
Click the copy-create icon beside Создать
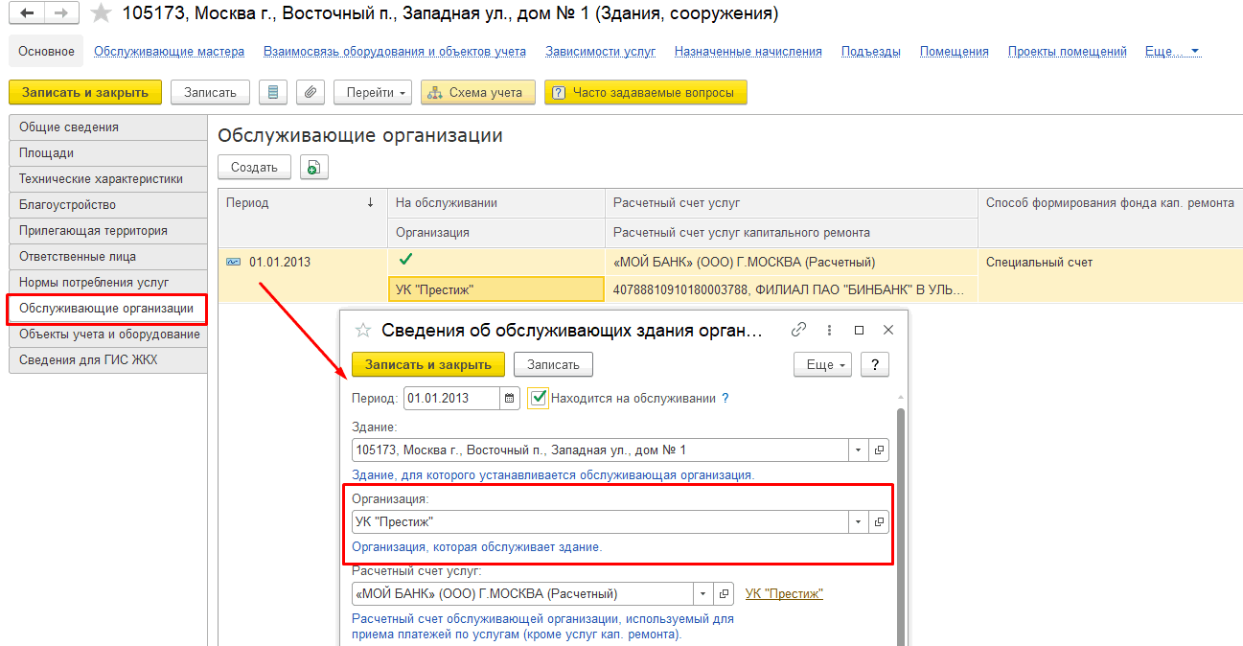(313, 168)
